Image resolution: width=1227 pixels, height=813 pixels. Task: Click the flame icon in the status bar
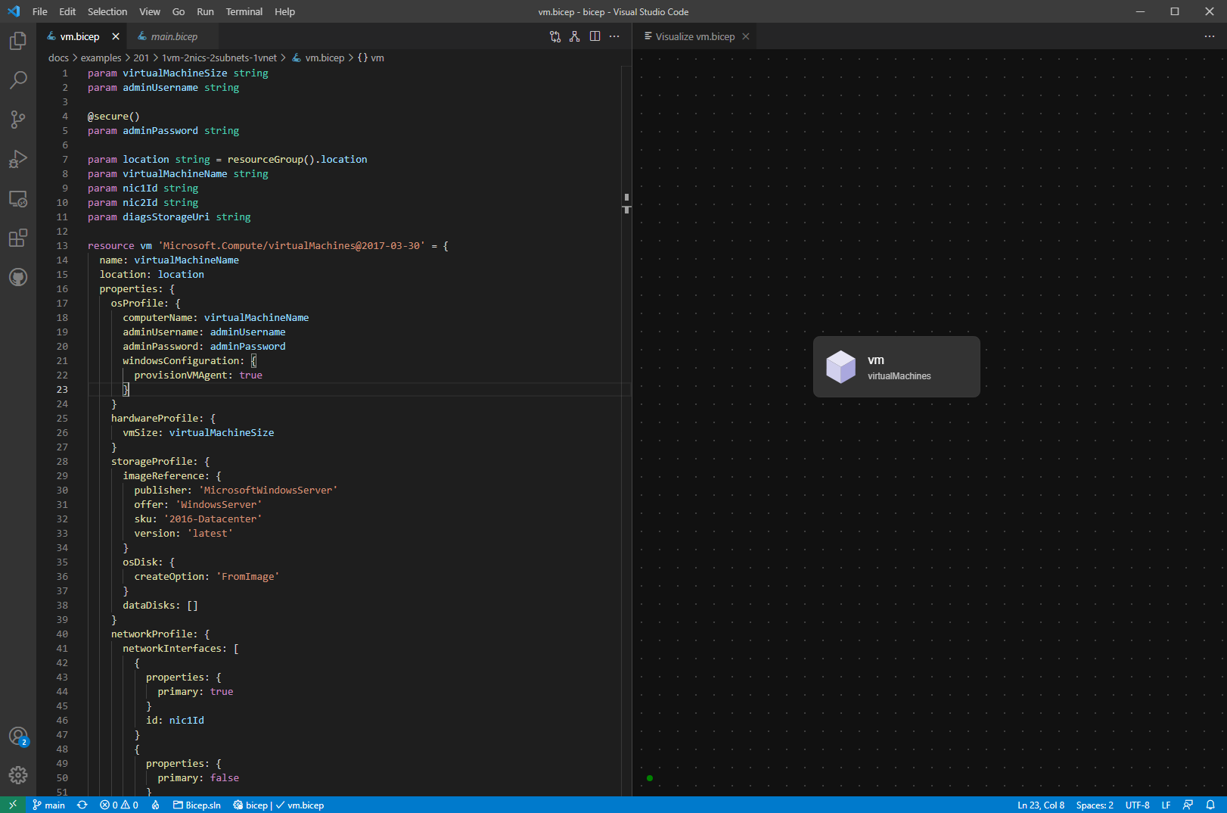(x=155, y=805)
